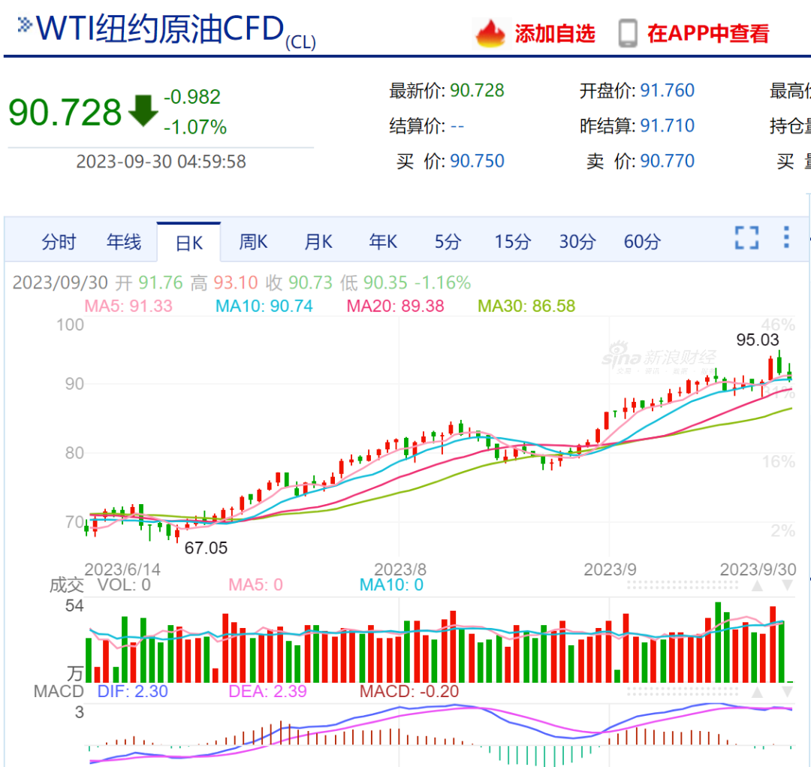The height and width of the screenshot is (767, 811).
Task: Click the DIF: 2.30 MACD label
Action: point(132,691)
